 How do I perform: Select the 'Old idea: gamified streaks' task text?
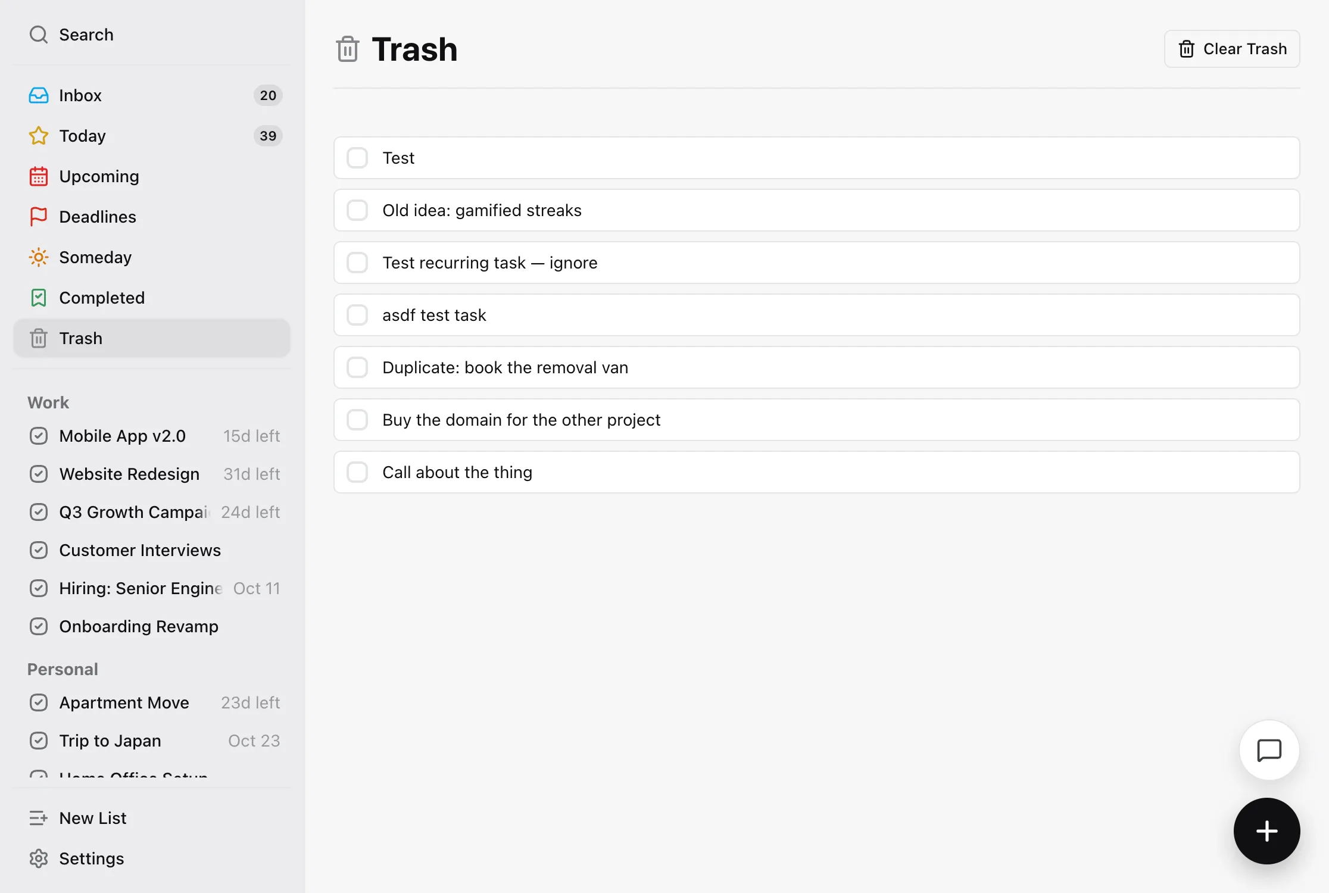[482, 210]
